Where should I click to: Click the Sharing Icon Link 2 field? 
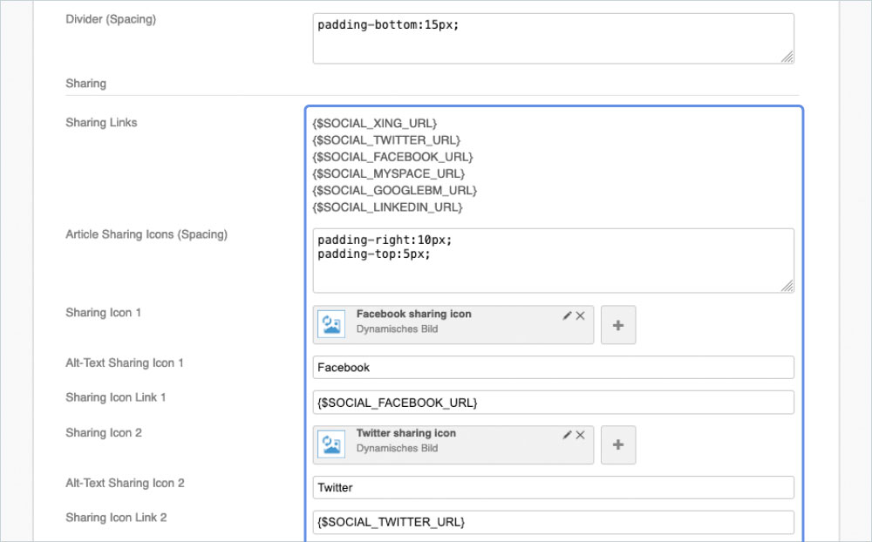(x=554, y=522)
